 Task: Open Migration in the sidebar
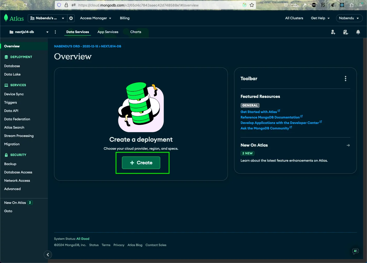coord(12,144)
